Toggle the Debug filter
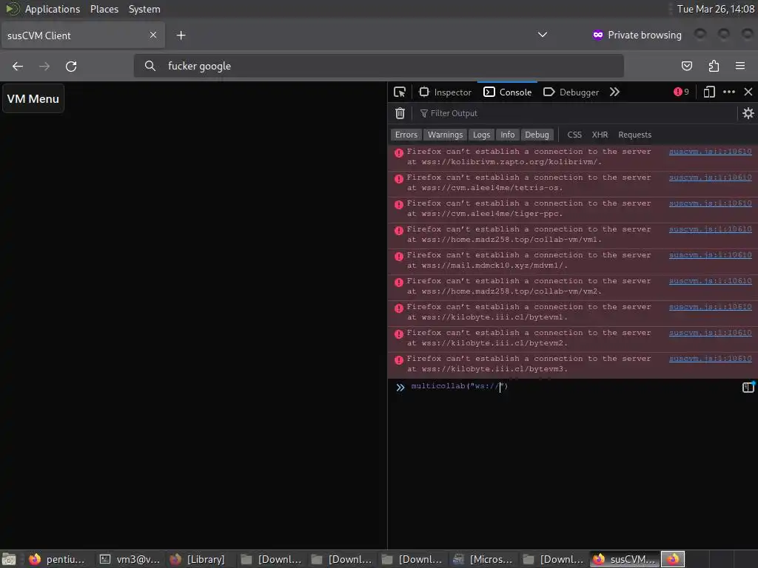Screen dimensions: 758x568 coord(537,135)
